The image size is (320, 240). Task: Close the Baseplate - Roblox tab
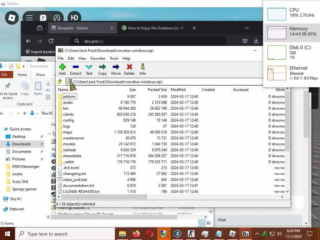[112, 28]
